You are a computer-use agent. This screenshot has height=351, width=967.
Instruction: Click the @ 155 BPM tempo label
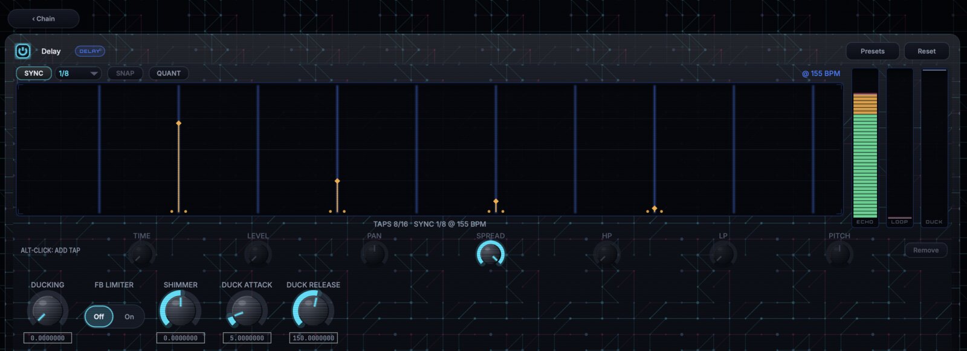[821, 74]
